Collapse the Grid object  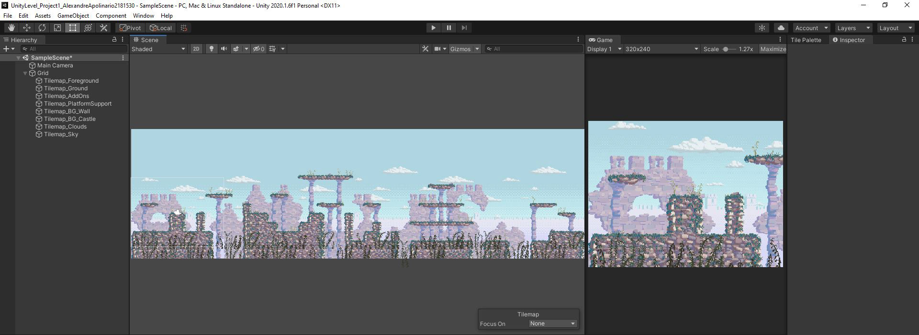25,73
